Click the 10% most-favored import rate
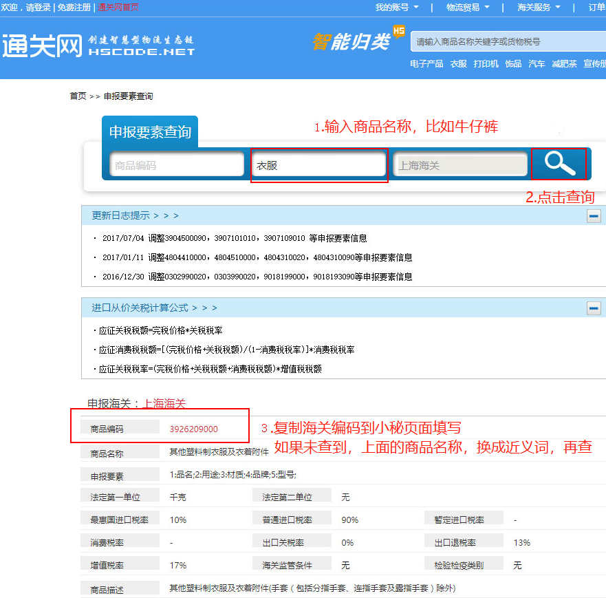 coord(177,520)
